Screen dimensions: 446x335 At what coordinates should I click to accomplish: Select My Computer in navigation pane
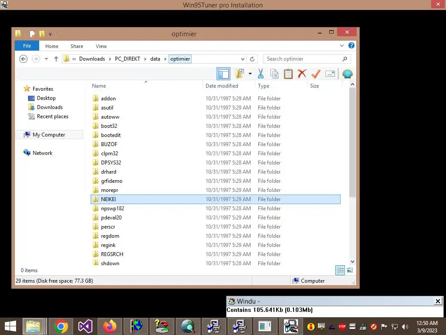(49, 135)
